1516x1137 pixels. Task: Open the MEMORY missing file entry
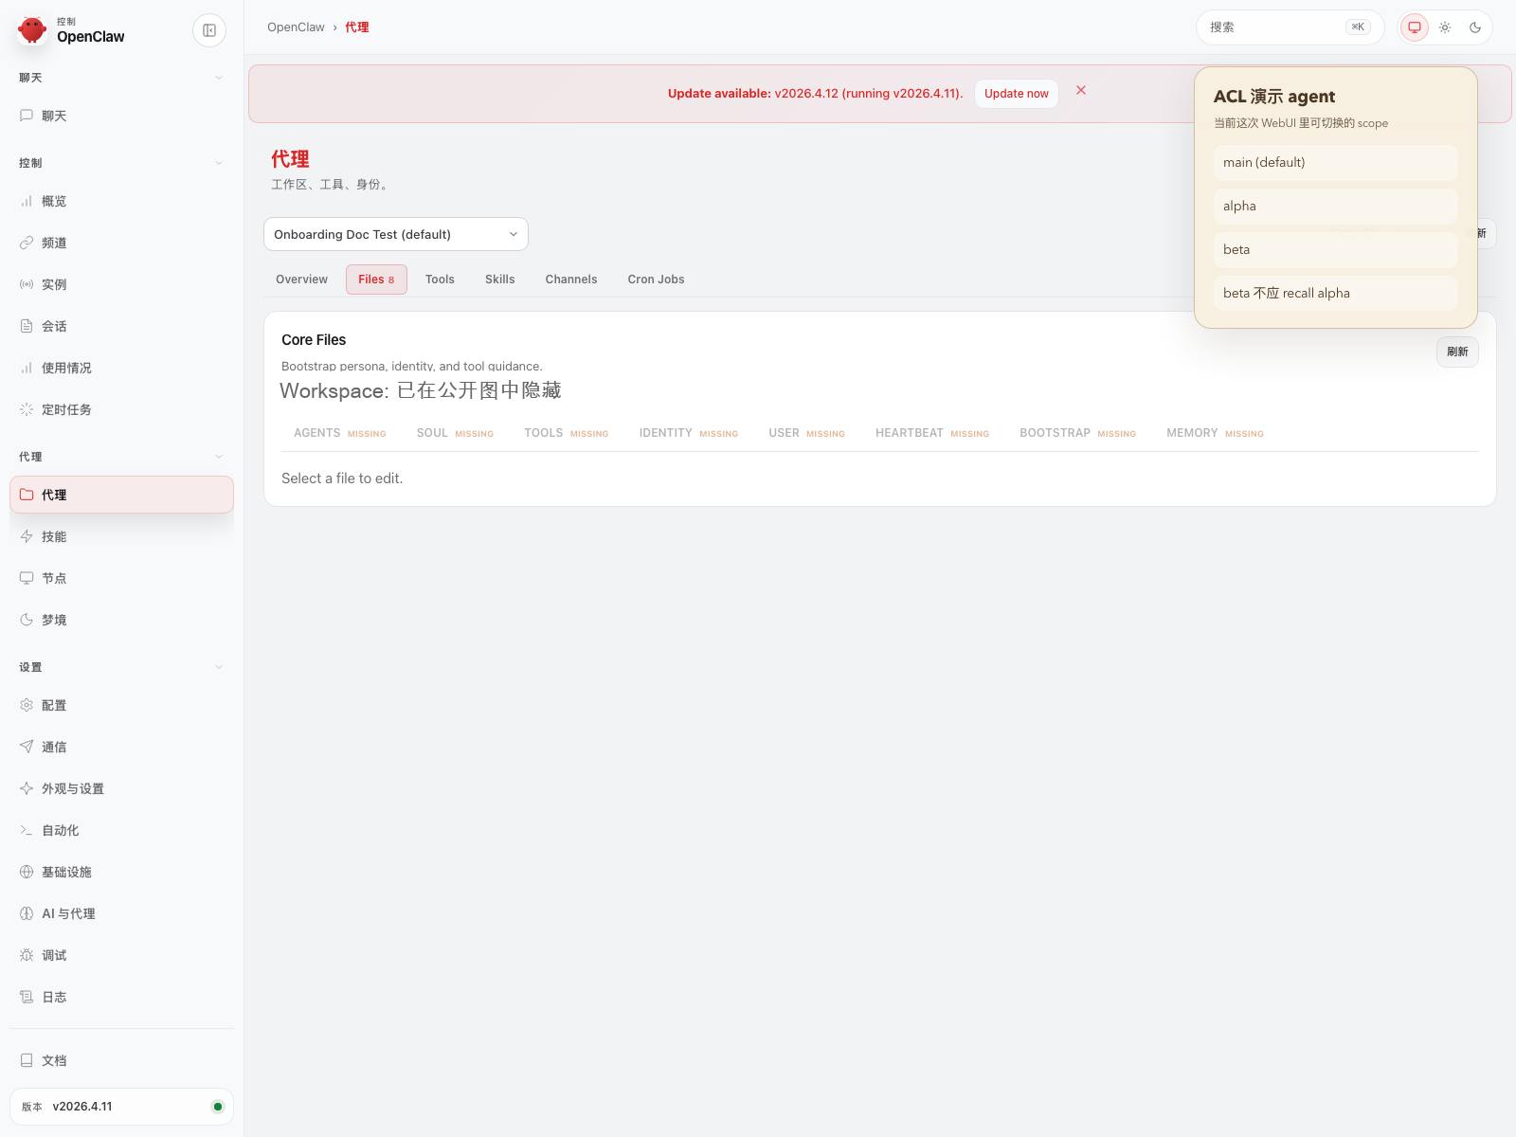click(1215, 433)
